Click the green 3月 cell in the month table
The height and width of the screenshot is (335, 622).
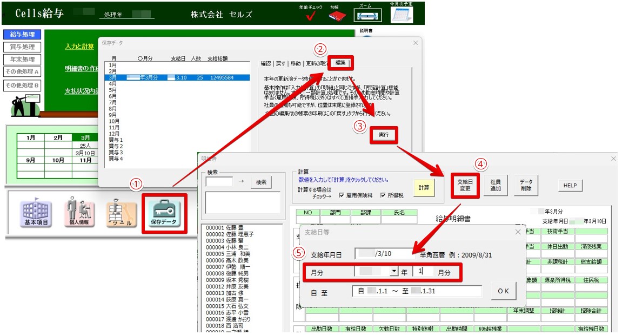tap(85, 137)
